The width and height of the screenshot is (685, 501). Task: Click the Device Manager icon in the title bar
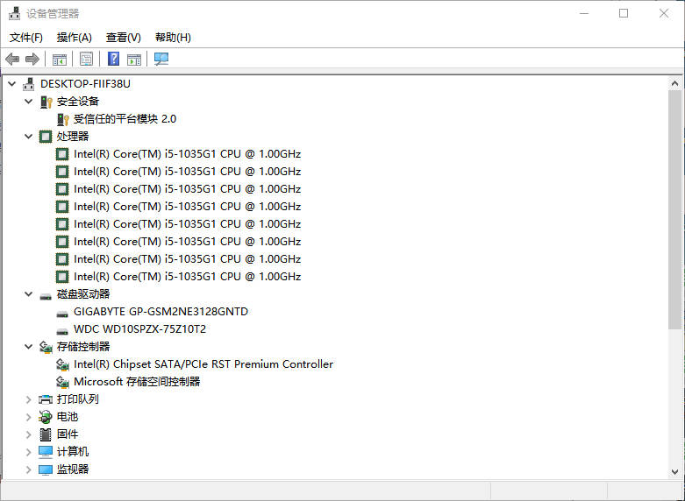click(14, 13)
